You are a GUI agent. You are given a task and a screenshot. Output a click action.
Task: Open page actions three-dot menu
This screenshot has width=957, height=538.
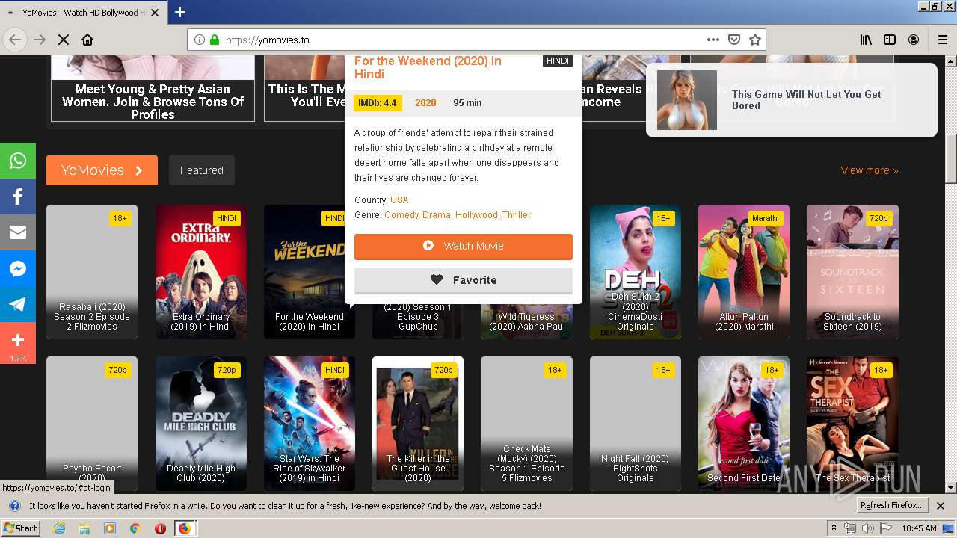click(713, 40)
